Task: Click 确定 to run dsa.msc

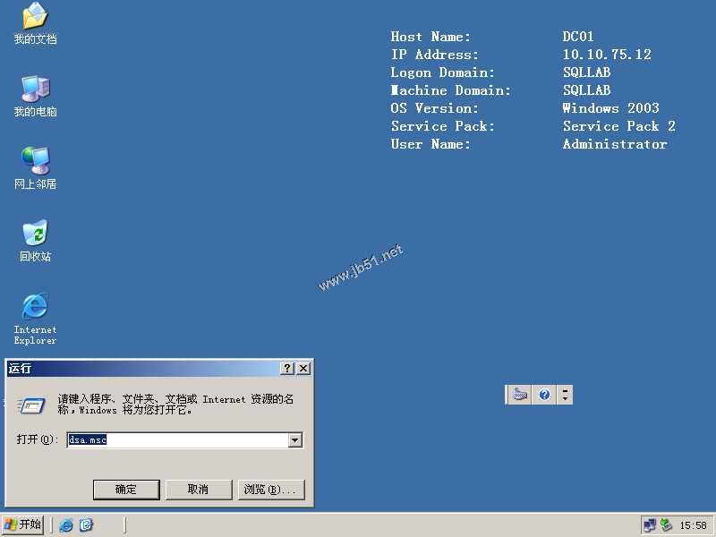Action: 126,490
